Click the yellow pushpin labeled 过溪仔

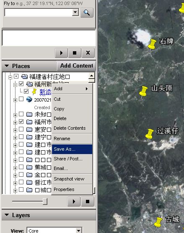pos(149,135)
